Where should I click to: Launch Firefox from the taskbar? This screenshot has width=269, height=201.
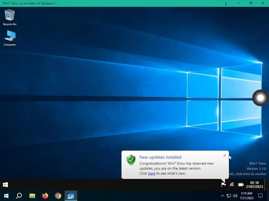click(x=45, y=196)
